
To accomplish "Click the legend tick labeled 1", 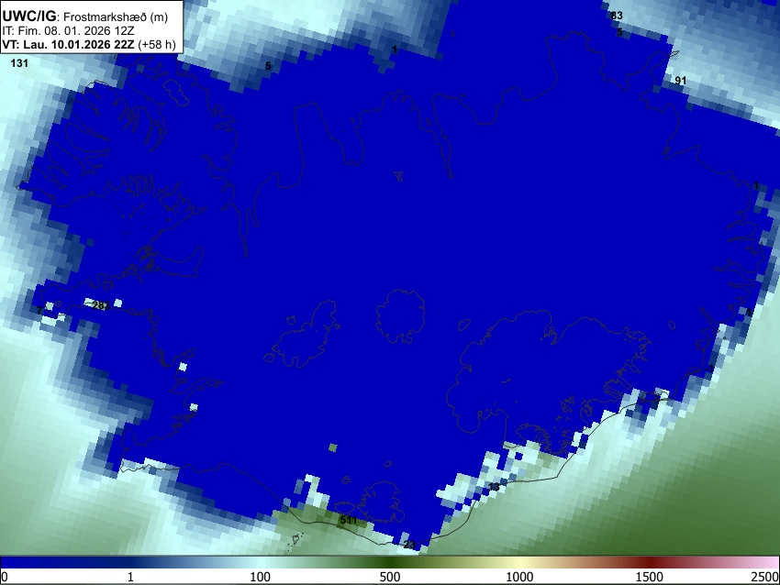I will (x=130, y=577).
